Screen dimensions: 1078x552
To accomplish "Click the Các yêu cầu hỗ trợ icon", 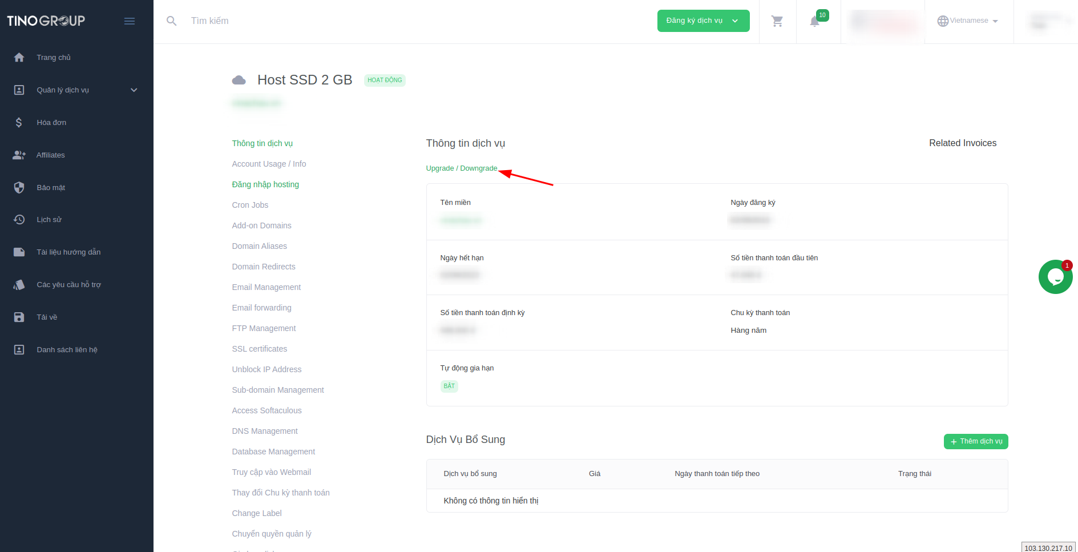I will pos(19,285).
